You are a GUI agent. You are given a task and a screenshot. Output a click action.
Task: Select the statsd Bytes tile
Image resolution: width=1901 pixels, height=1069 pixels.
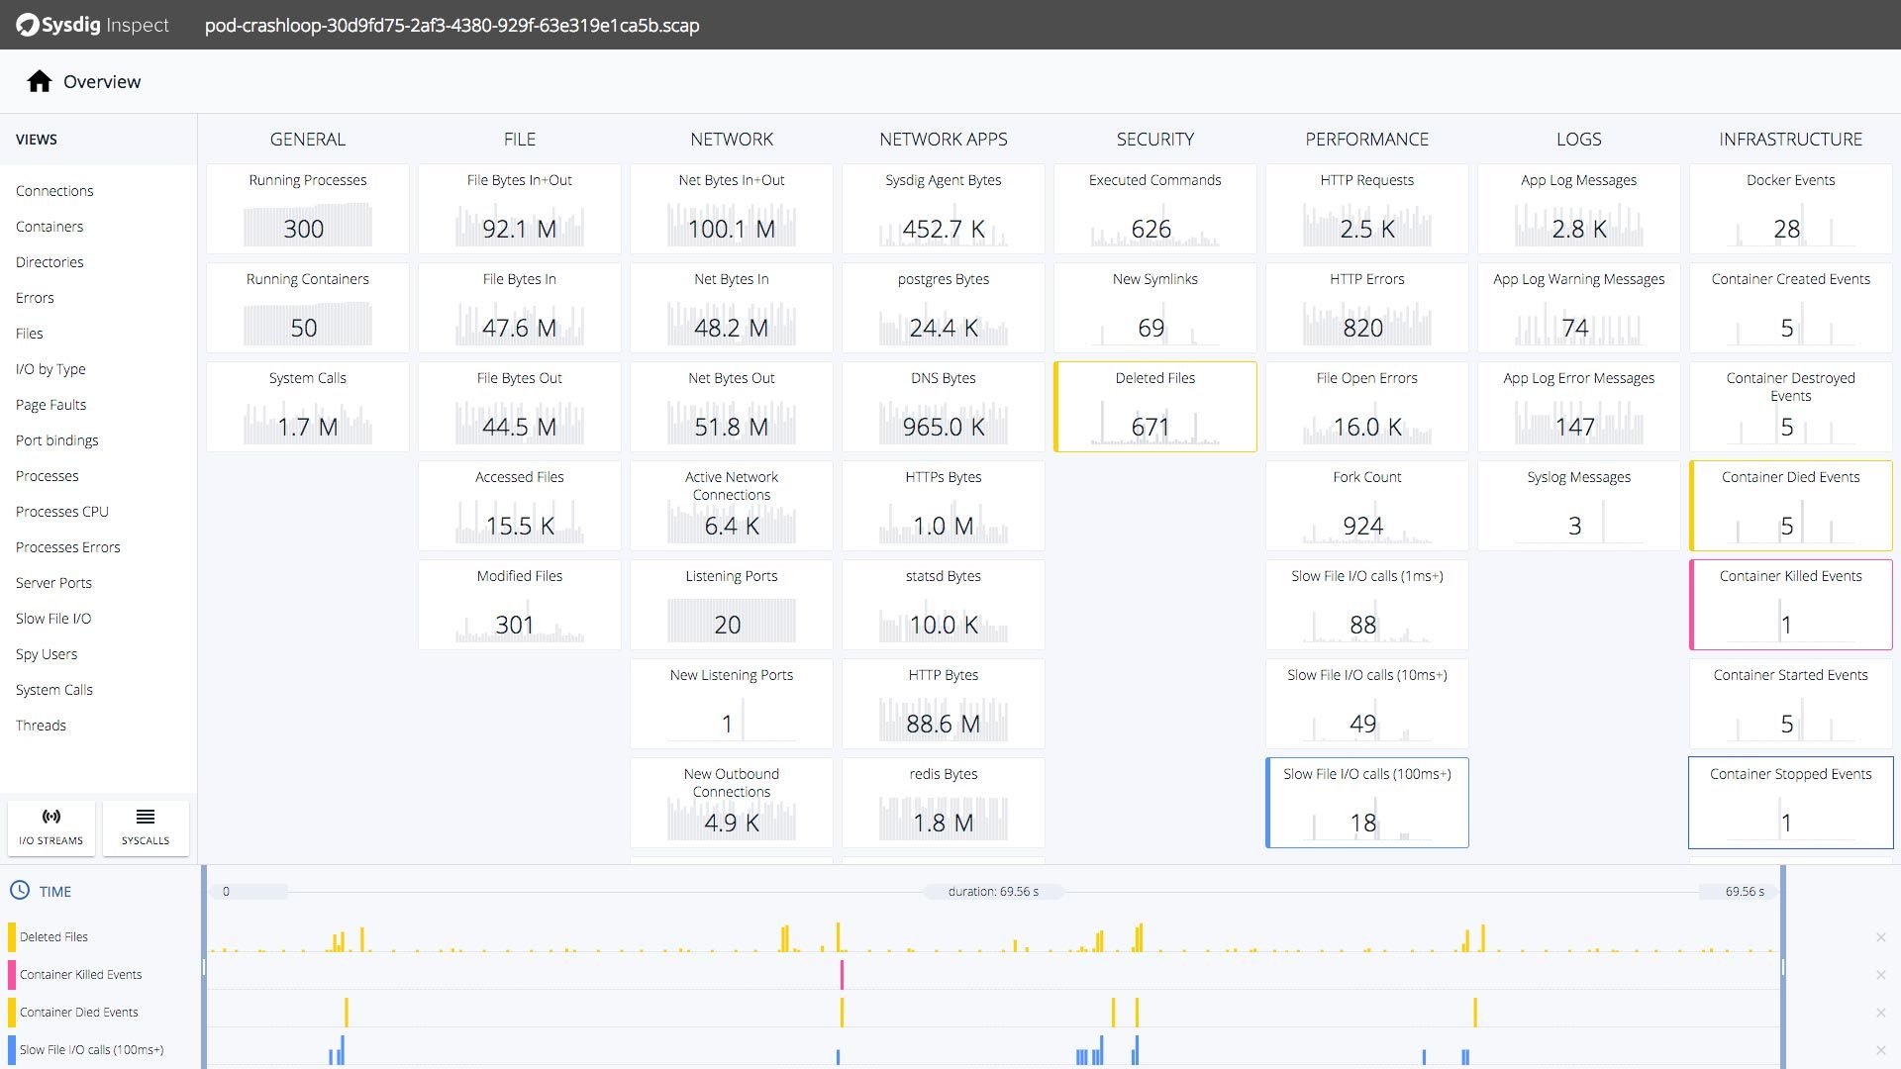(x=943, y=605)
